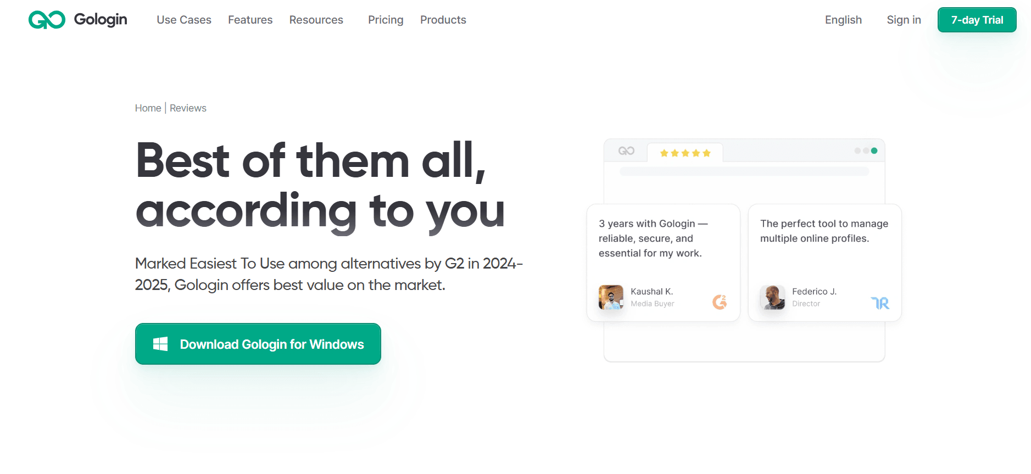Navigate to Home breadcrumb link

click(x=148, y=108)
